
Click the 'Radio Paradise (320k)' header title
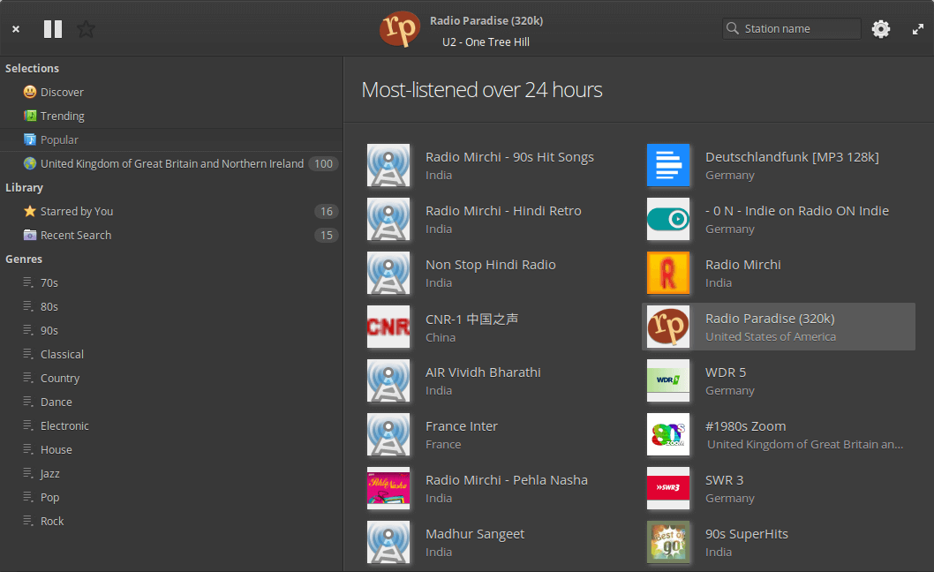[x=486, y=21]
